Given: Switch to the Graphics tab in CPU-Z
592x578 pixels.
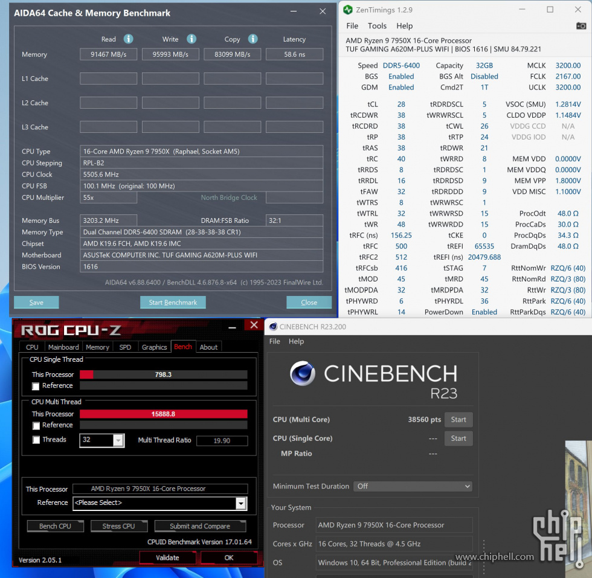Looking at the screenshot, I should click(x=154, y=347).
